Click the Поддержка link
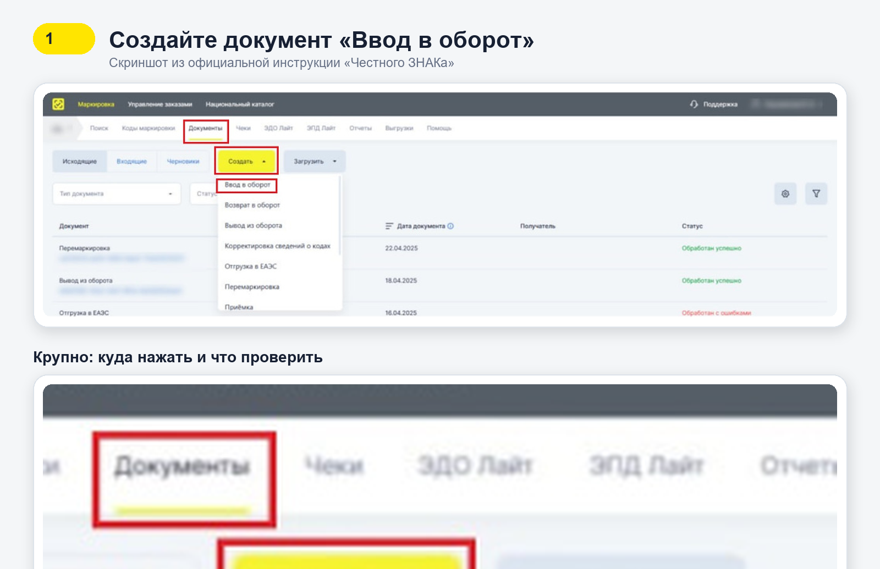 (x=721, y=104)
